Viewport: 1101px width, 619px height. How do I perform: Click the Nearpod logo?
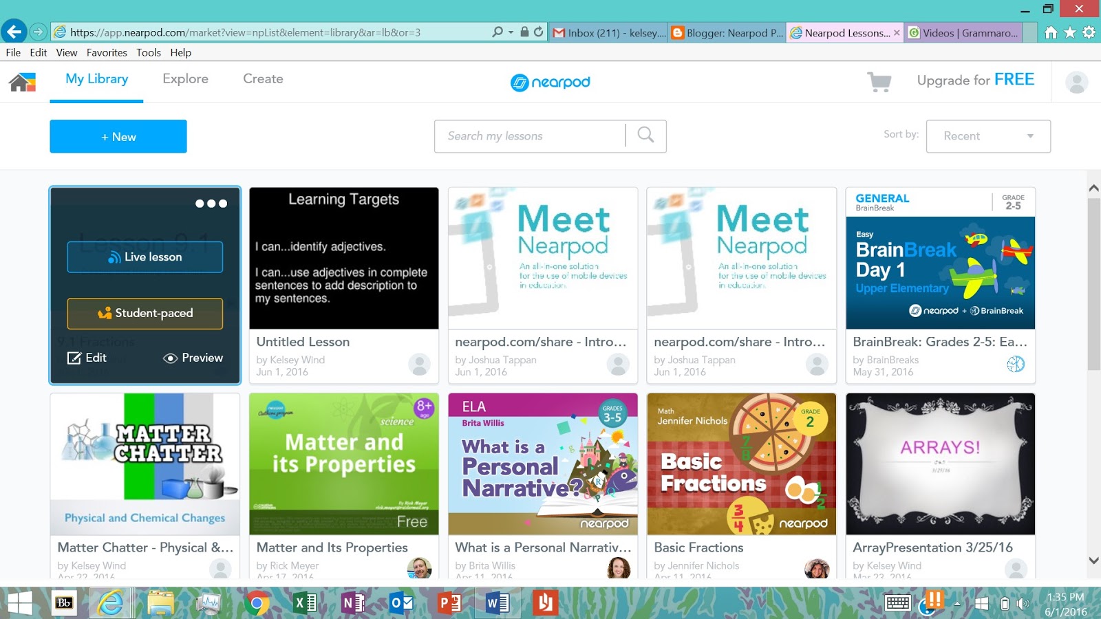(550, 82)
